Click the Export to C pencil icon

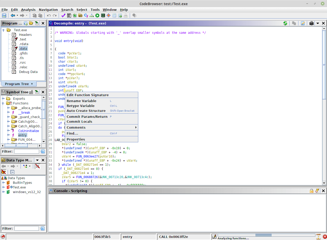click(303, 23)
